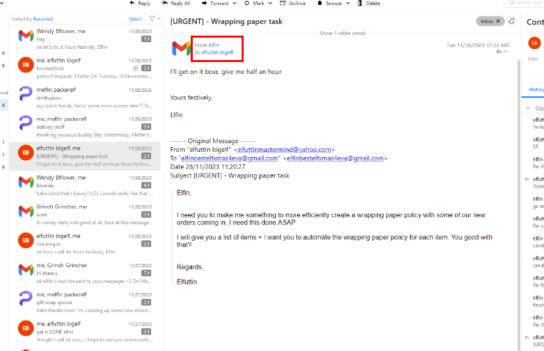Open the drinkypoos email from melfin packerelf
544x351 pixels.
click(85, 98)
